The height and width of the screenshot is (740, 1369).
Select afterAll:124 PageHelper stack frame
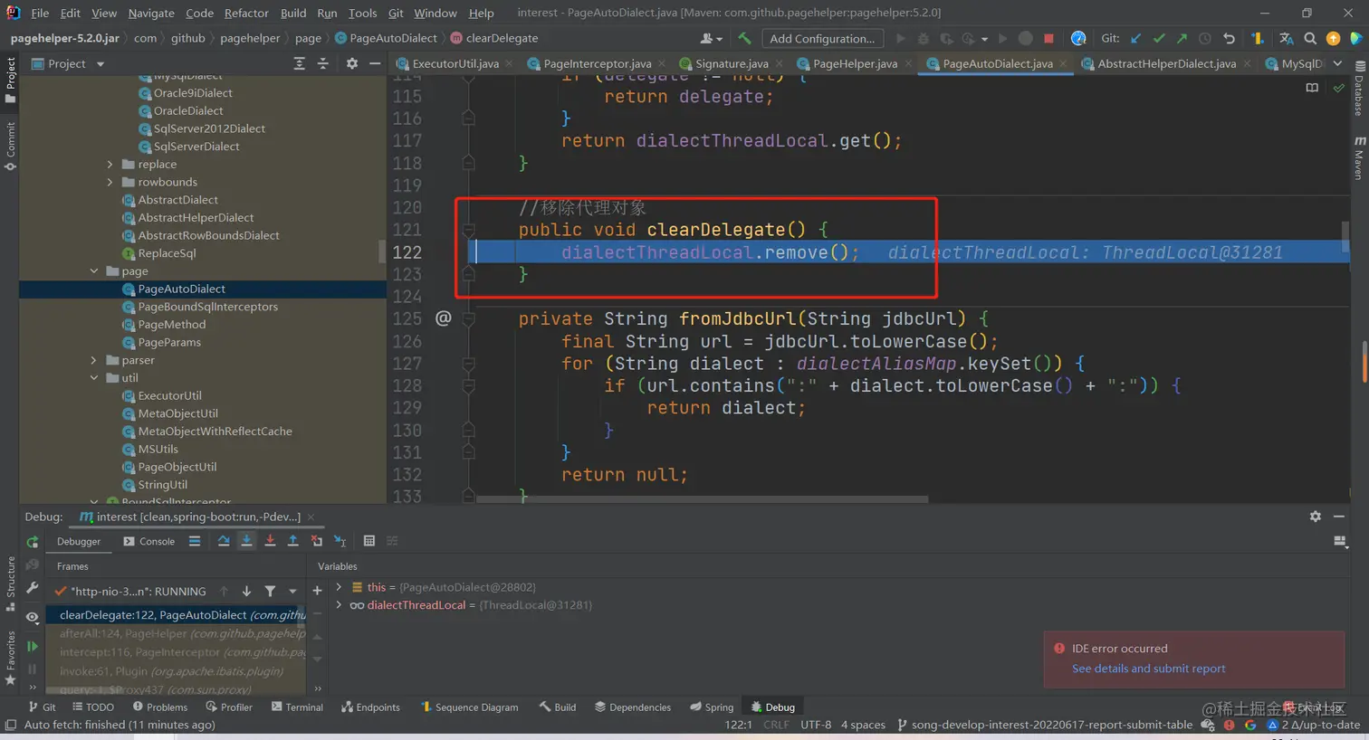[182, 633]
